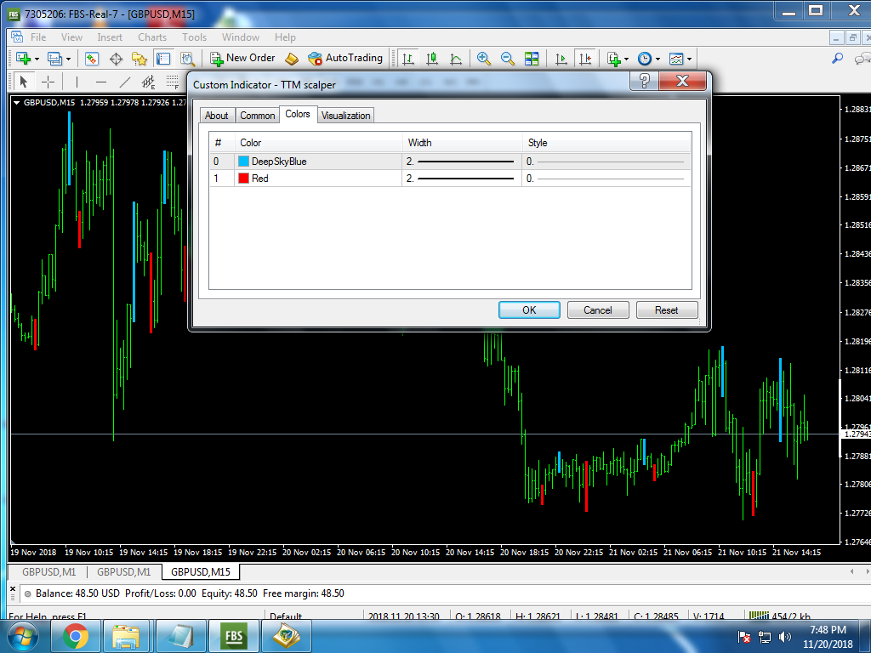871x653 pixels.
Task: Toggle chart shift icon
Action: (x=585, y=59)
